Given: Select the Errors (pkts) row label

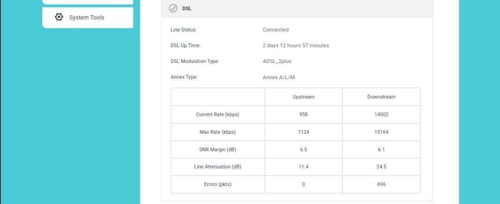Looking at the screenshot, I should point(218,184).
